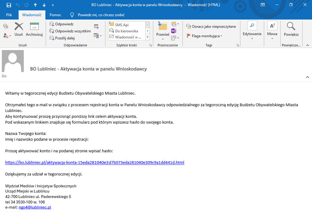
Task: Click the ngo4@lubliniec.pl email link
Action: click(35, 207)
